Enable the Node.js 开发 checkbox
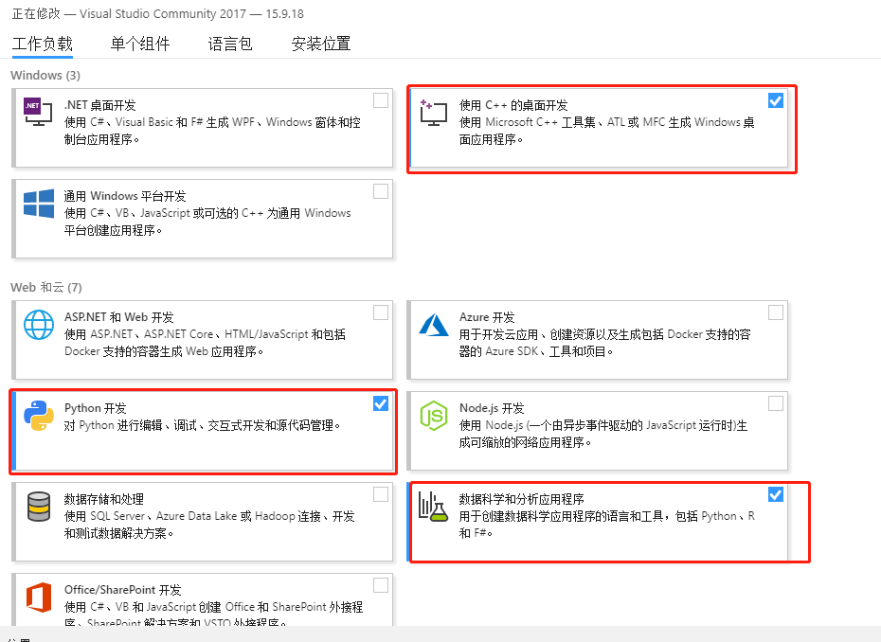Screen dimensions: 881x642 pos(775,403)
